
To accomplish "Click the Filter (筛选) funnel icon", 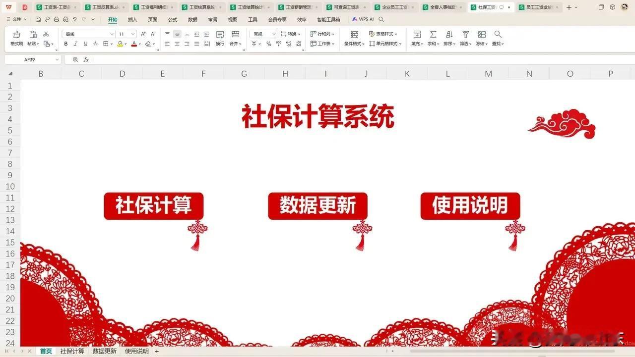I will coord(466,34).
